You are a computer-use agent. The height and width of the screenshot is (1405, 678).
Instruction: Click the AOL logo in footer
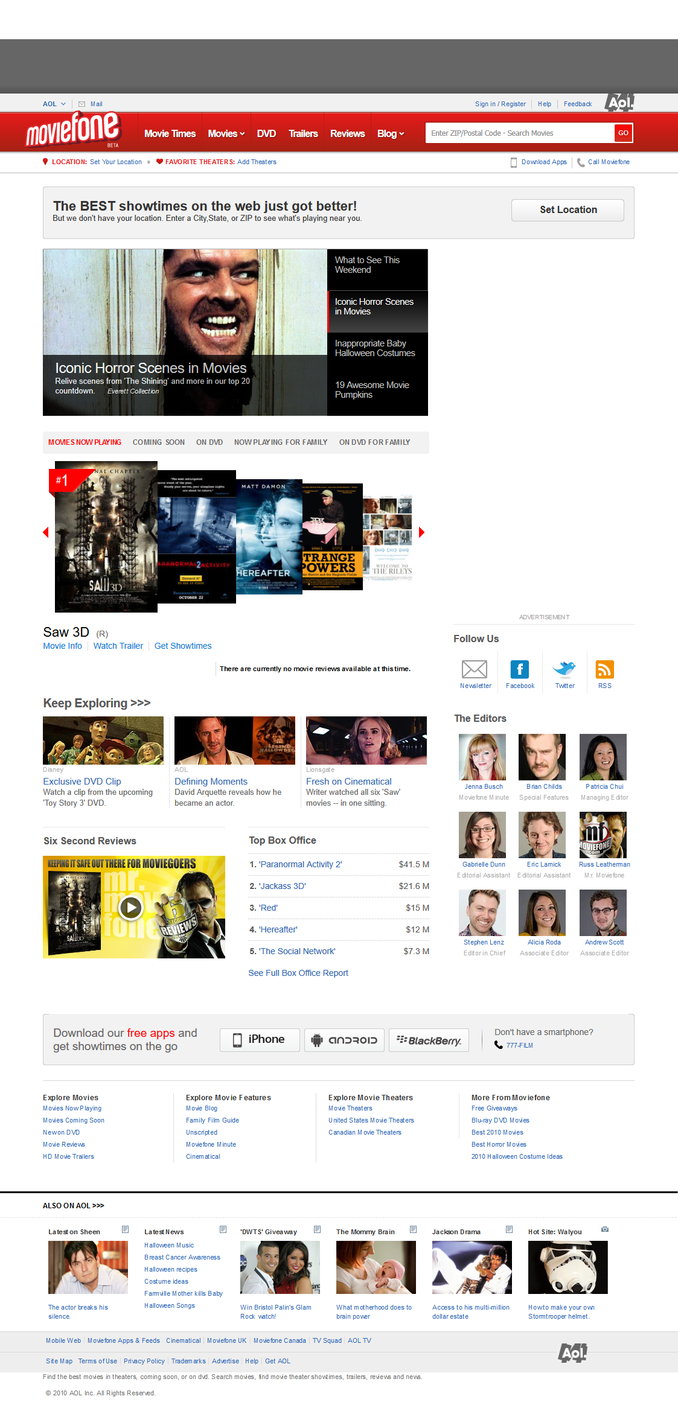pyautogui.click(x=572, y=1352)
